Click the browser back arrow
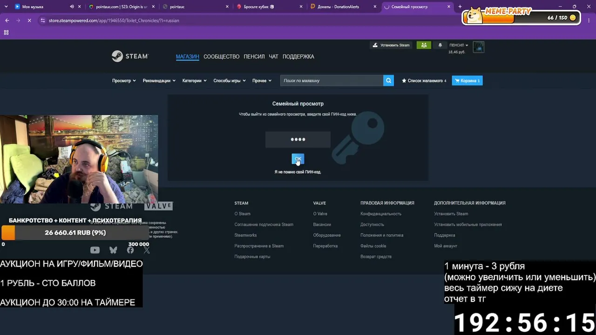This screenshot has width=596, height=335. coord(7,20)
